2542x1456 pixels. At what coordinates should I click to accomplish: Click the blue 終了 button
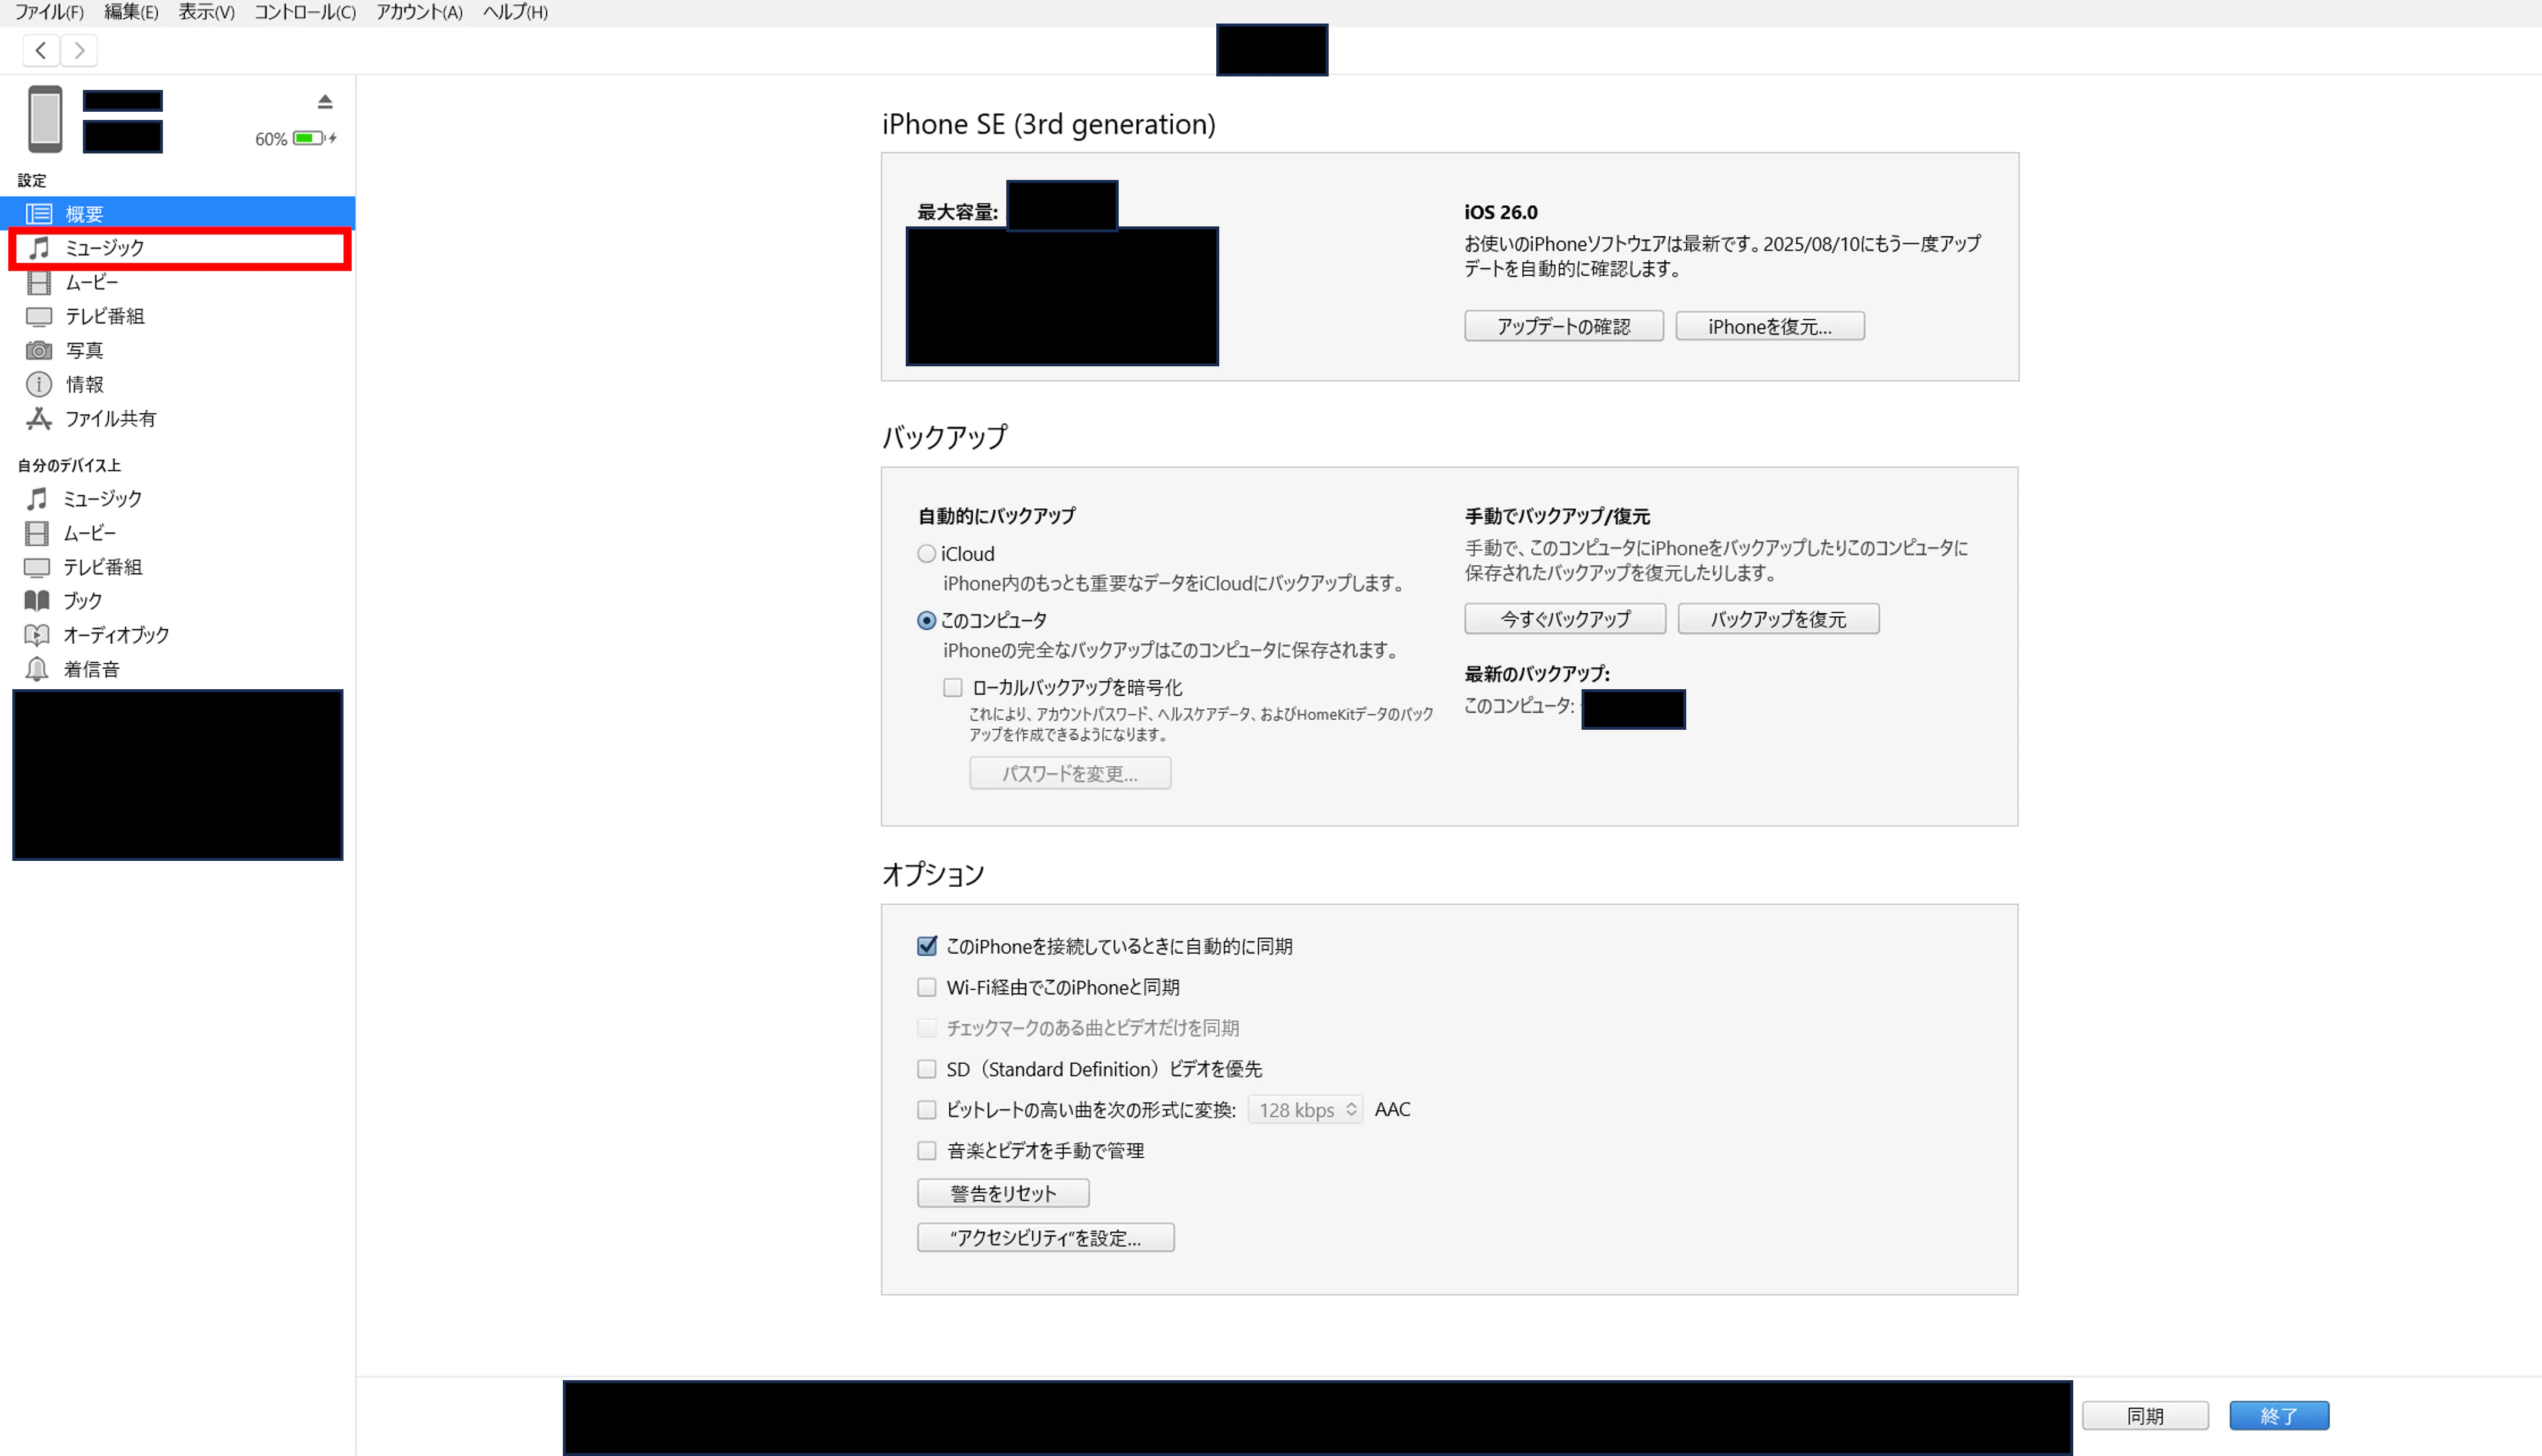(2279, 1416)
